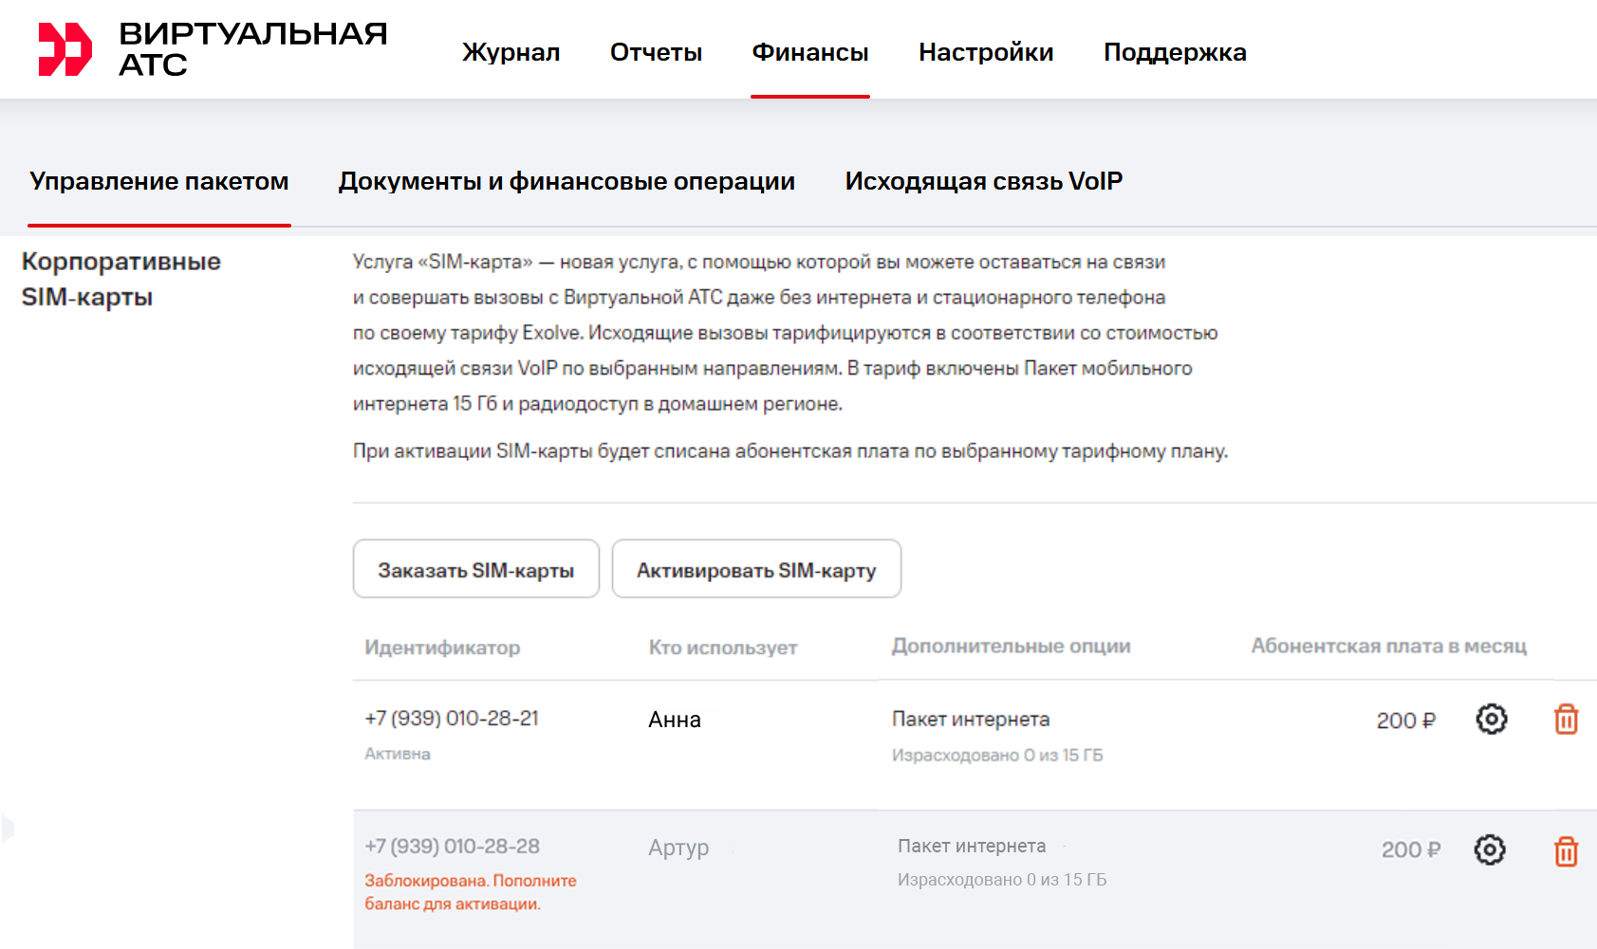Click the Абонентская плата в месяц header
The width and height of the screenshot is (1597, 949).
click(x=1388, y=647)
